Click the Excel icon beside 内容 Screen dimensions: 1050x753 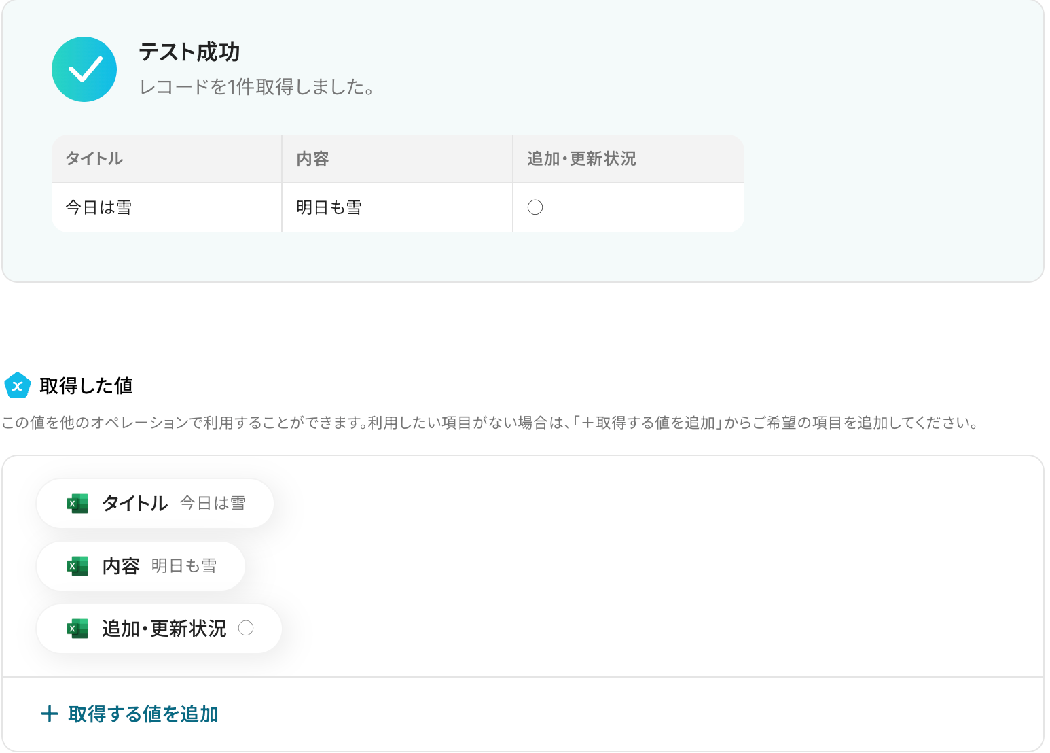click(x=77, y=566)
